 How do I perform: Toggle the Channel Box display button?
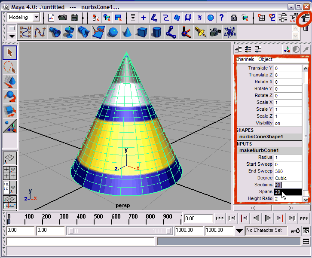tap(305, 18)
